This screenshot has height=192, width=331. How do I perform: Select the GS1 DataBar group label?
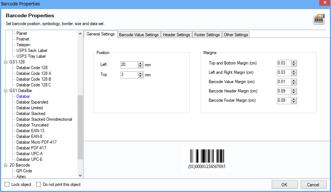21,91
